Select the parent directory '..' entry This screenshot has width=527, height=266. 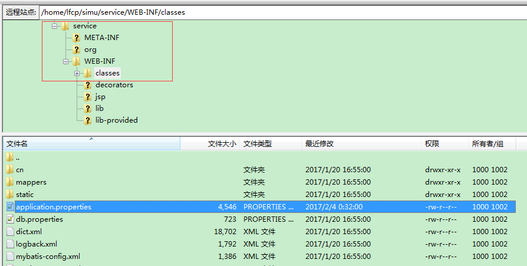tap(18, 157)
